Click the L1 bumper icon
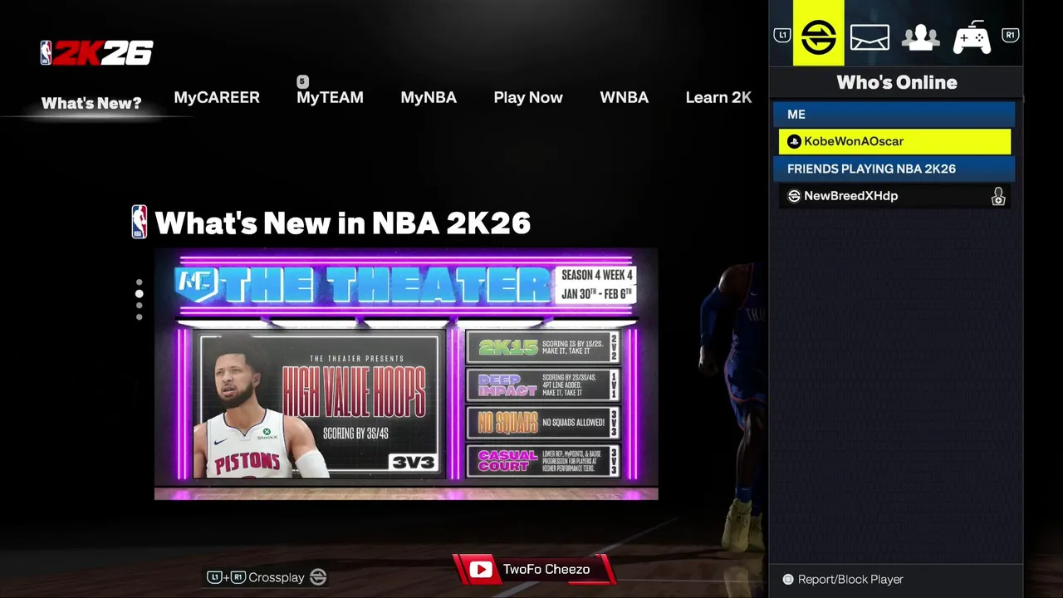Screen dimensions: 1063x598 [x=781, y=35]
